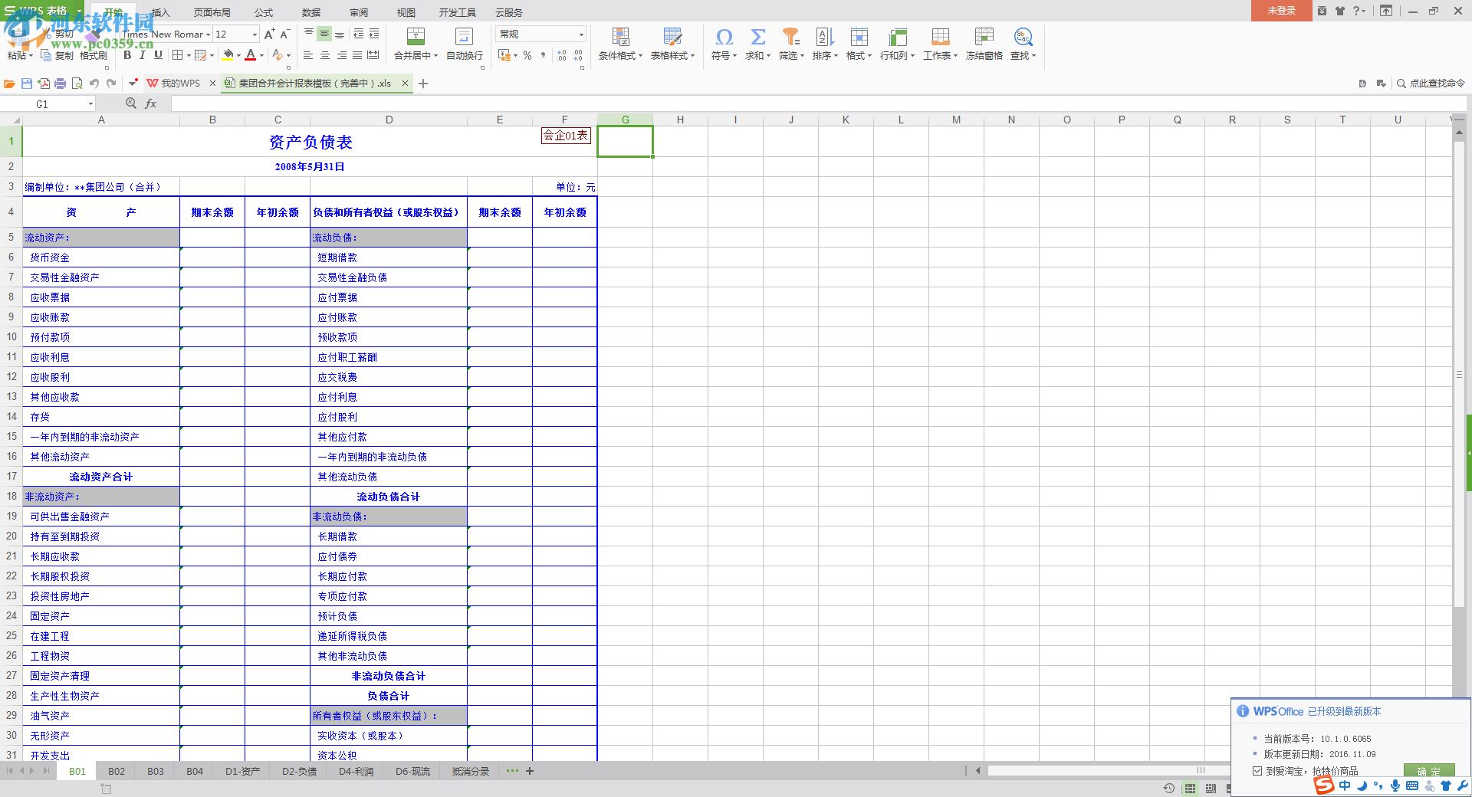This screenshot has height=797, width=1472.
Task: Click 点此查找命令 command search
Action: tap(1431, 84)
